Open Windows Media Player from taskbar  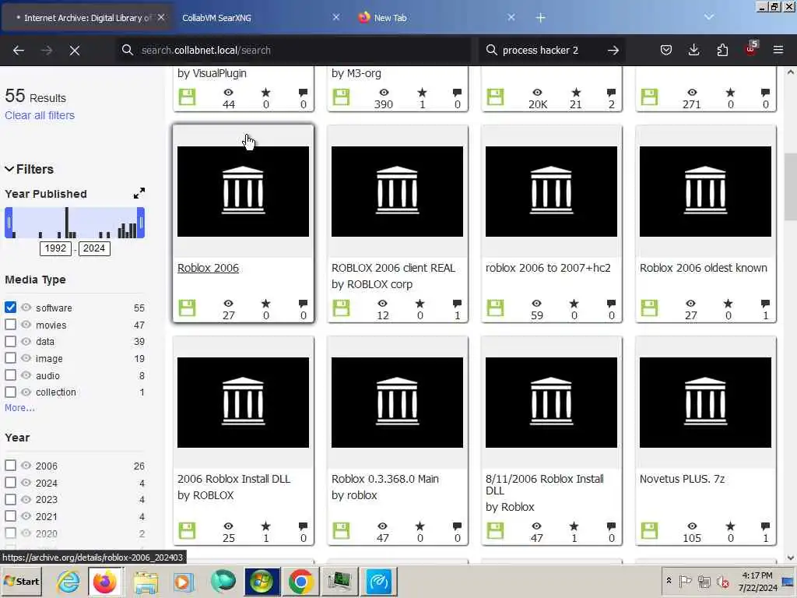(x=184, y=581)
